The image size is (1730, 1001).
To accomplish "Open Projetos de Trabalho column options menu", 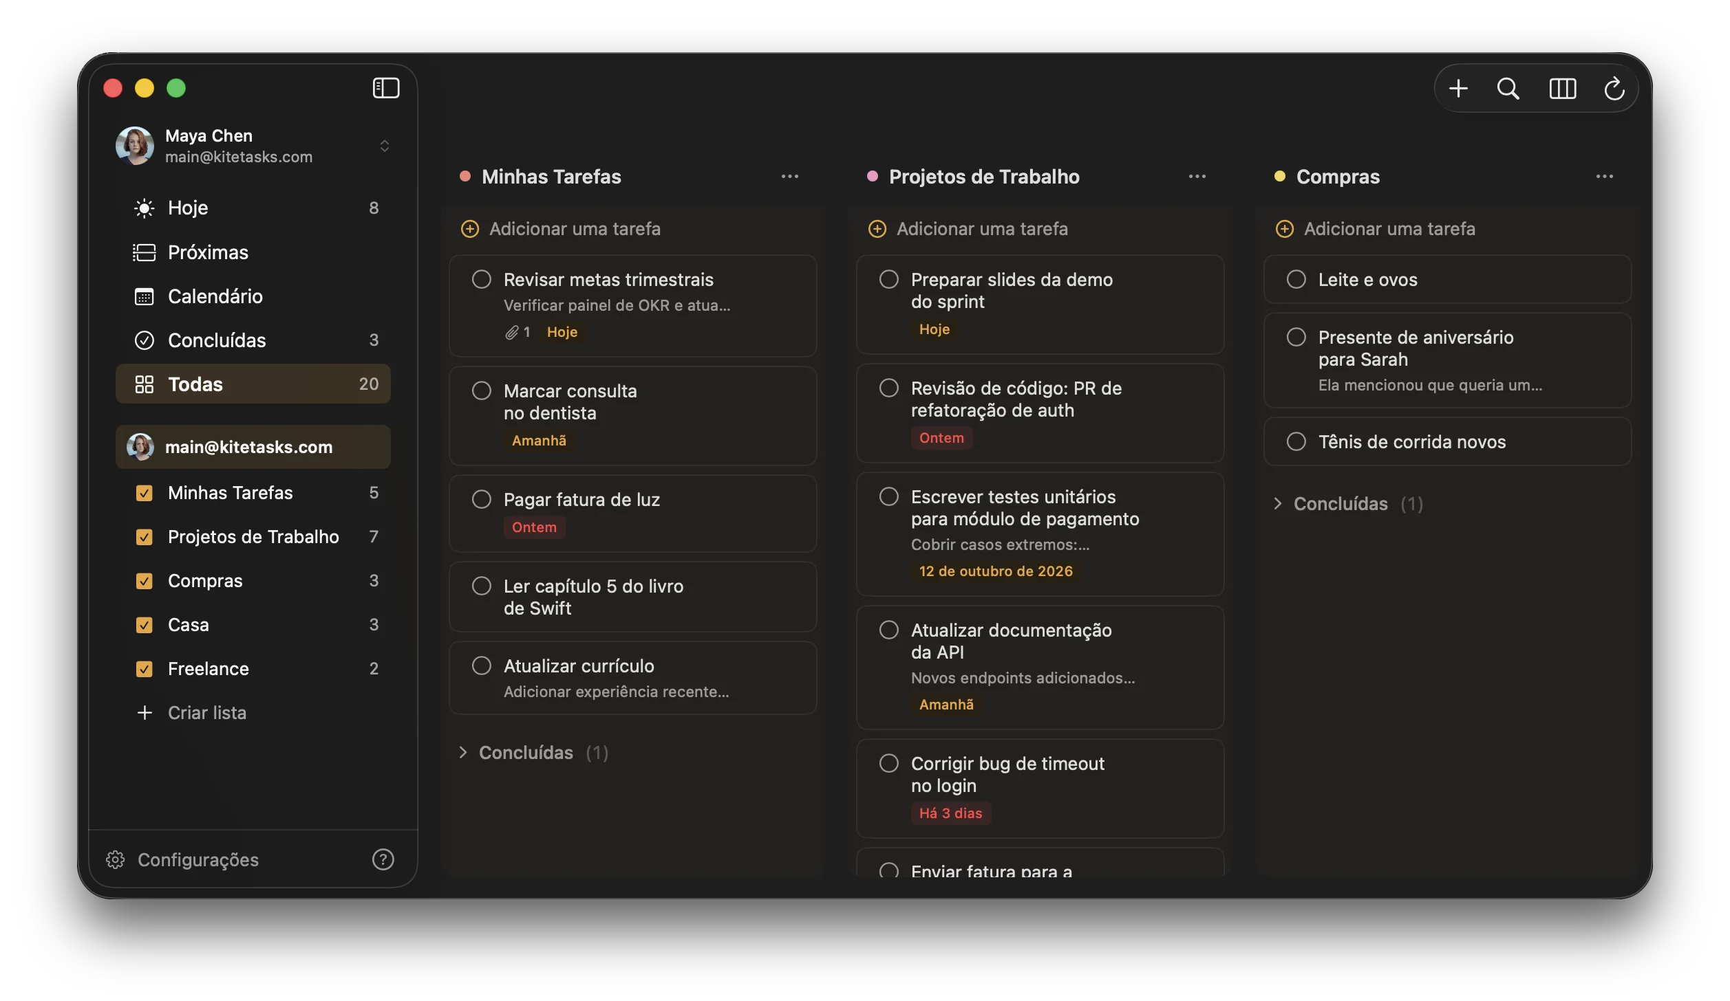I will pyautogui.click(x=1197, y=177).
